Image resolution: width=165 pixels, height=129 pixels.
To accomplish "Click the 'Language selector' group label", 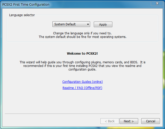I will (22, 15).
